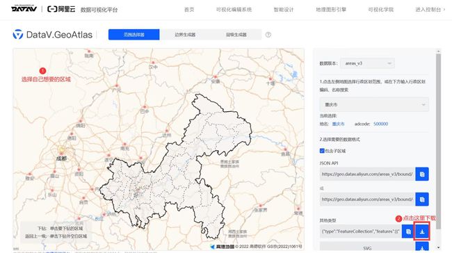Open the help question-mark icon beside tabs
Screen dimensions: 452x253
coord(268,35)
